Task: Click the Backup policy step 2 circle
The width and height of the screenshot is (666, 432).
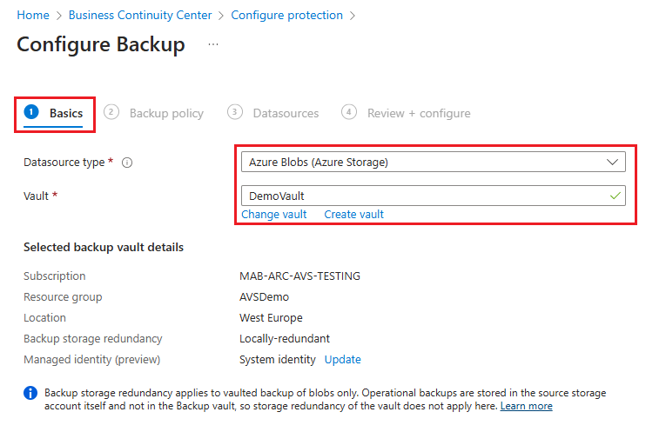Action: click(111, 112)
